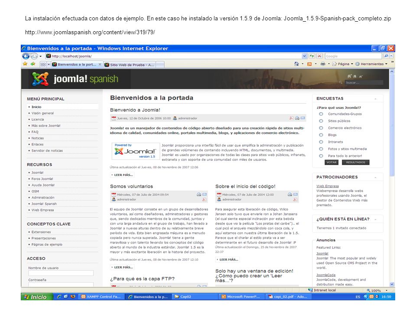The image size is (416, 312).
Task: Select Para todo lo anterior! option
Action: pos(321,156)
